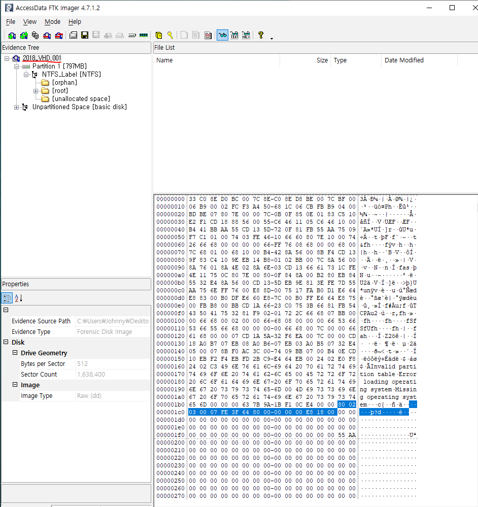Click the yellow question mark help icon

click(x=261, y=35)
